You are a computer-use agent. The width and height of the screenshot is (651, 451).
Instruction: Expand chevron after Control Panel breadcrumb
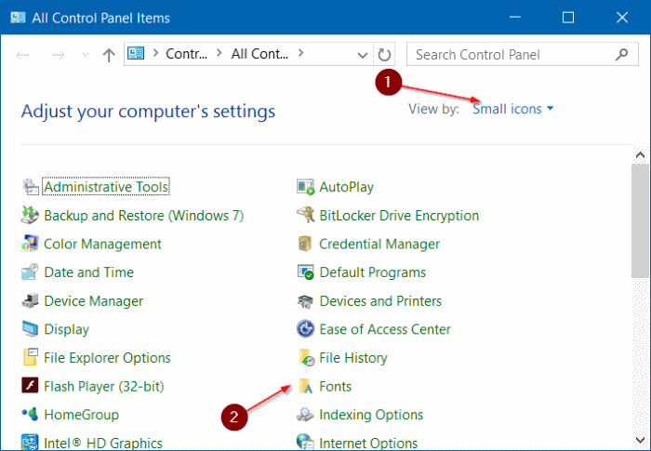coord(219,53)
